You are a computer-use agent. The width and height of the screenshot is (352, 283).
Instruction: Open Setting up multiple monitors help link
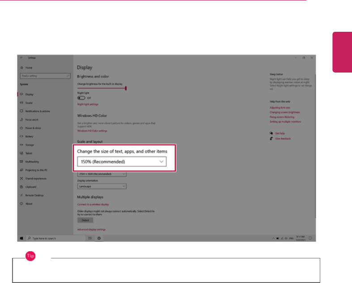click(x=285, y=122)
